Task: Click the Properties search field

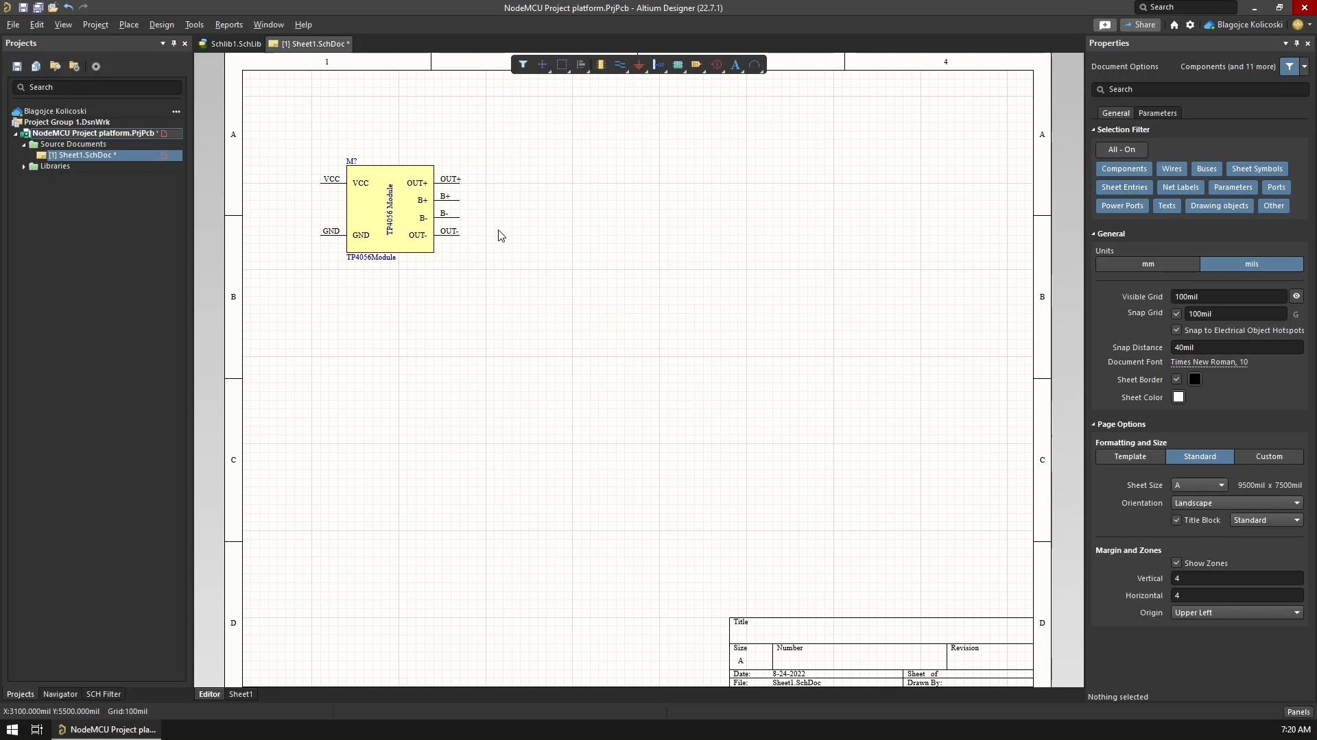Action: coord(1200,89)
